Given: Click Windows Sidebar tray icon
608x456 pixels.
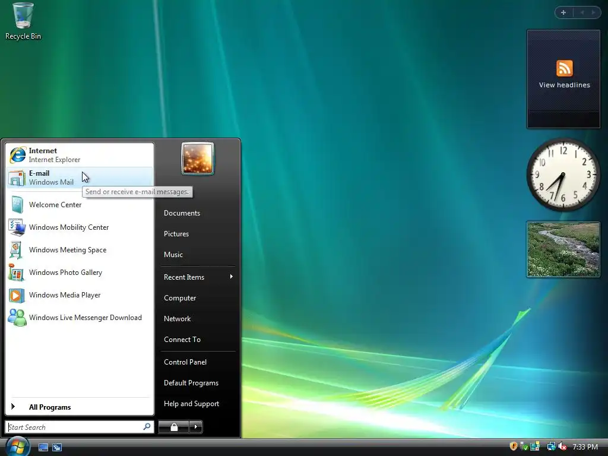Looking at the screenshot, I should [x=535, y=446].
